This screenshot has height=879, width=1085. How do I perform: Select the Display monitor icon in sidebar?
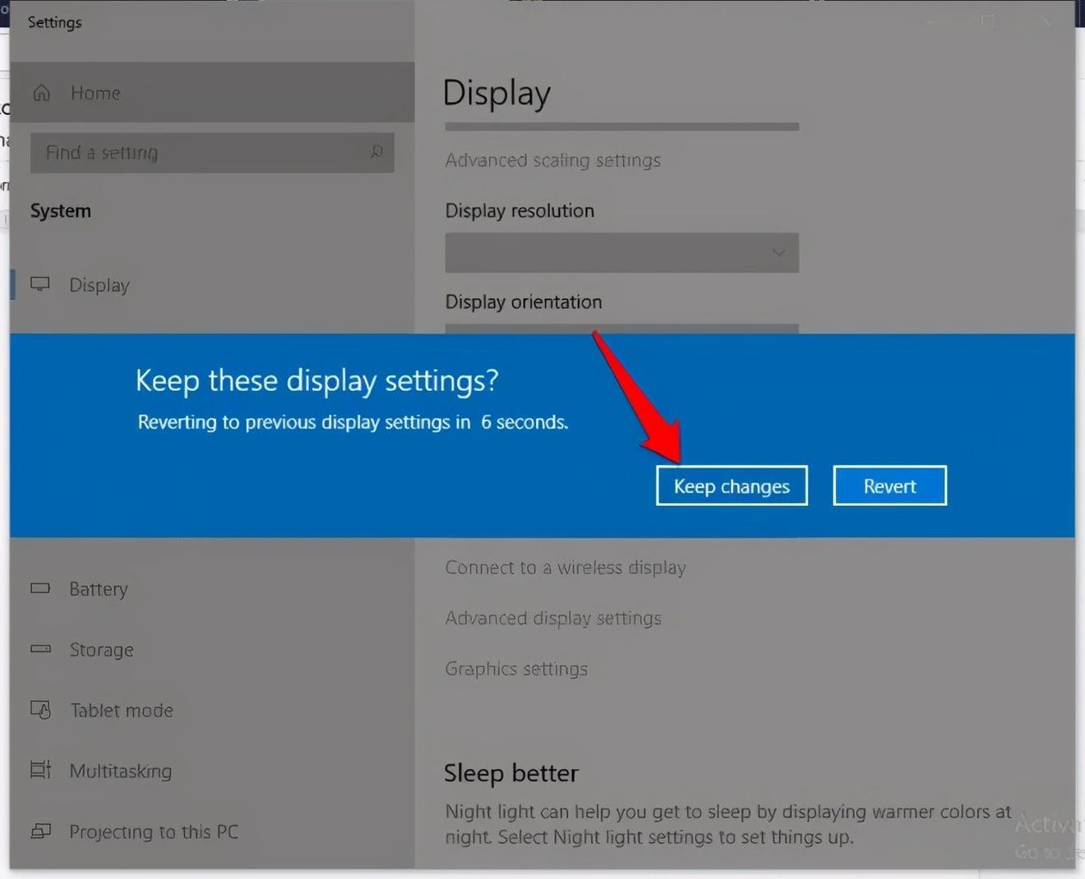(41, 284)
